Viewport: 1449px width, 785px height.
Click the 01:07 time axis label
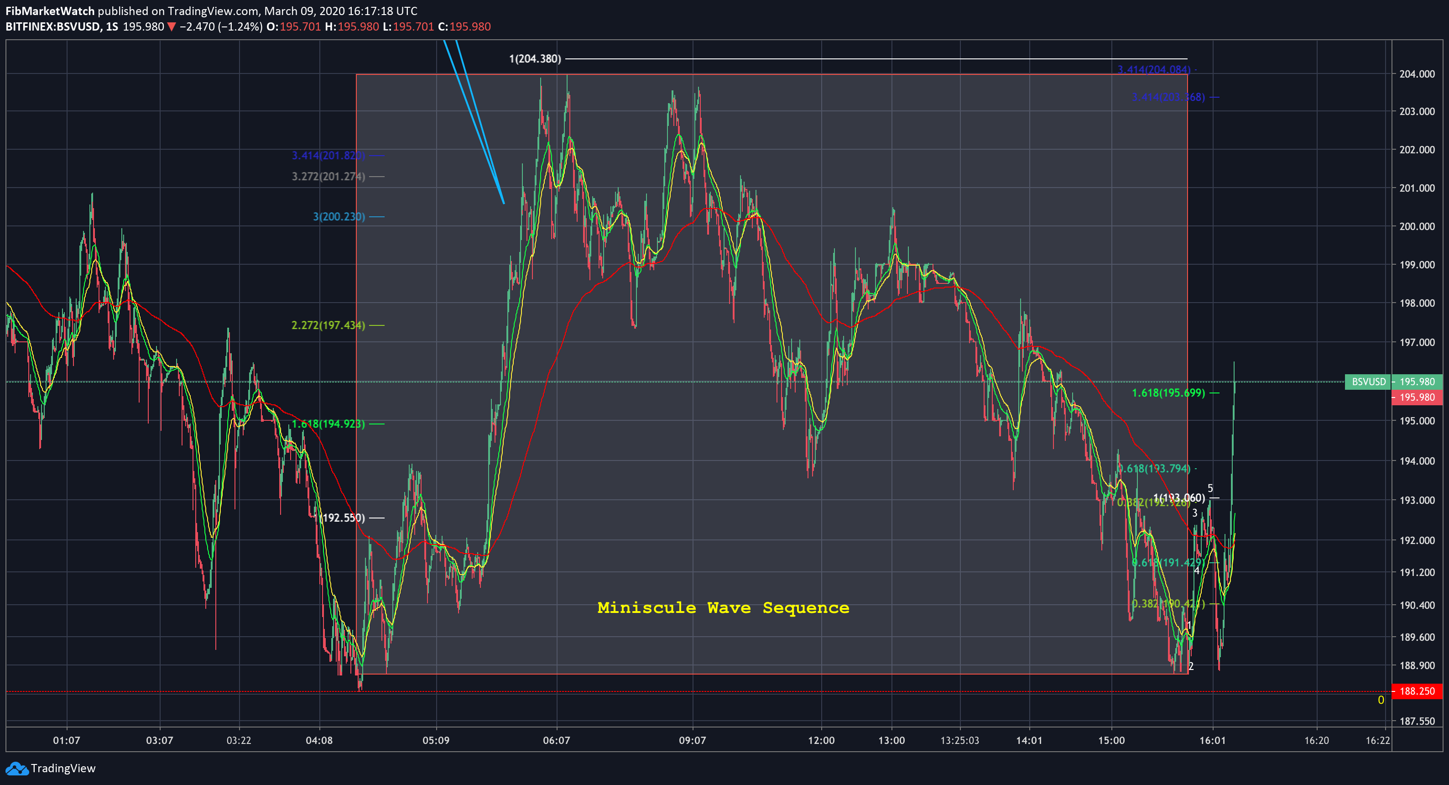tap(66, 740)
